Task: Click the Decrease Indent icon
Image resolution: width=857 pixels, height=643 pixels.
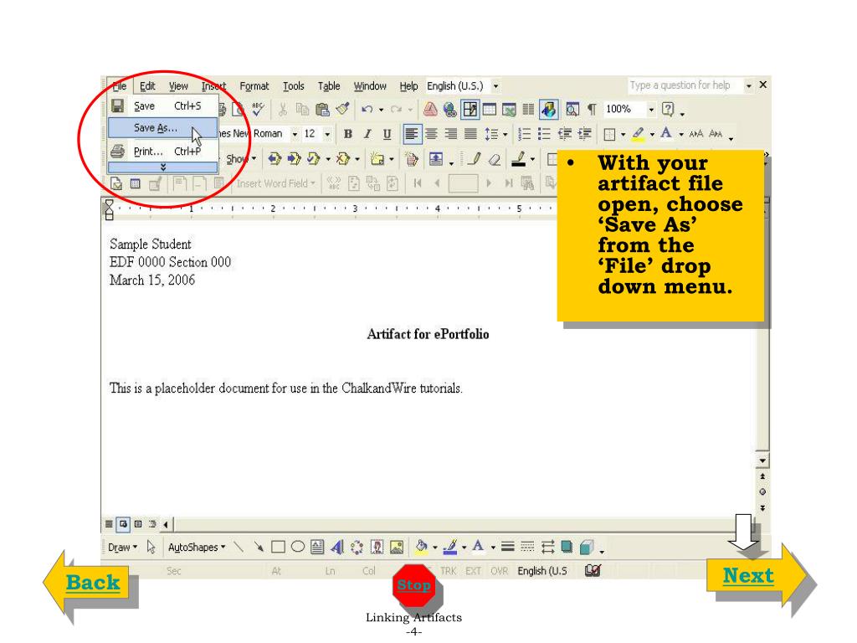Action: 565,134
